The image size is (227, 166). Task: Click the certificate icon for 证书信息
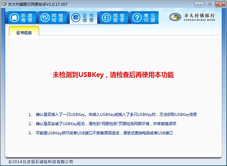click(x=76, y=18)
